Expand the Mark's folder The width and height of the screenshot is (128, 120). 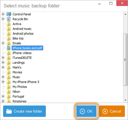pos(3,67)
